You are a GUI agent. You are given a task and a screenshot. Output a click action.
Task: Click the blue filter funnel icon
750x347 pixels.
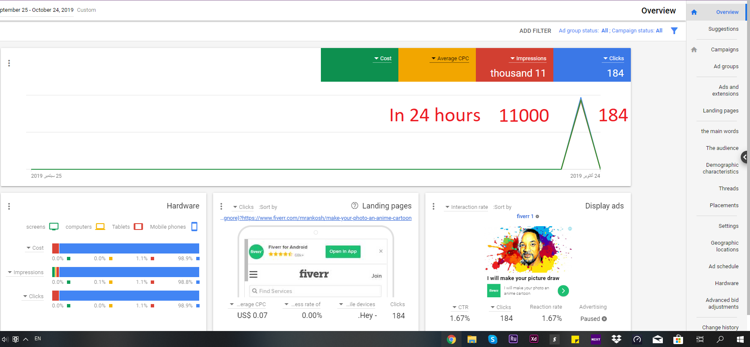click(x=674, y=31)
